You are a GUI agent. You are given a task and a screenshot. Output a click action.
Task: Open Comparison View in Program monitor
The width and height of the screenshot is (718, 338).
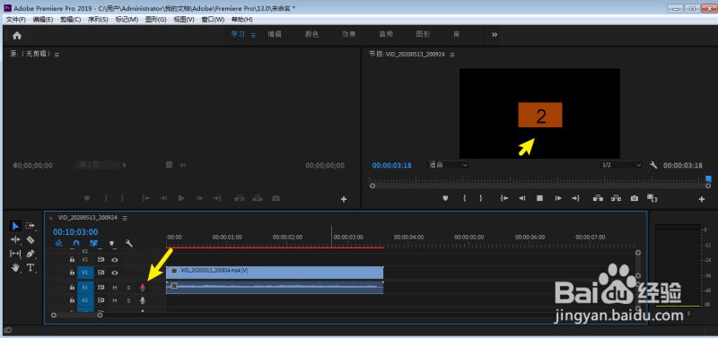[x=652, y=198]
